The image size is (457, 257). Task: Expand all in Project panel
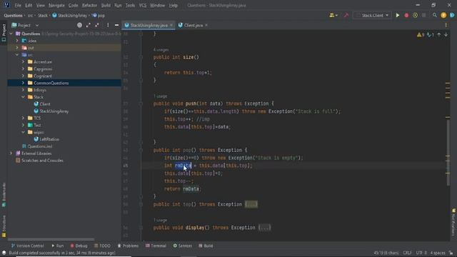[88, 26]
